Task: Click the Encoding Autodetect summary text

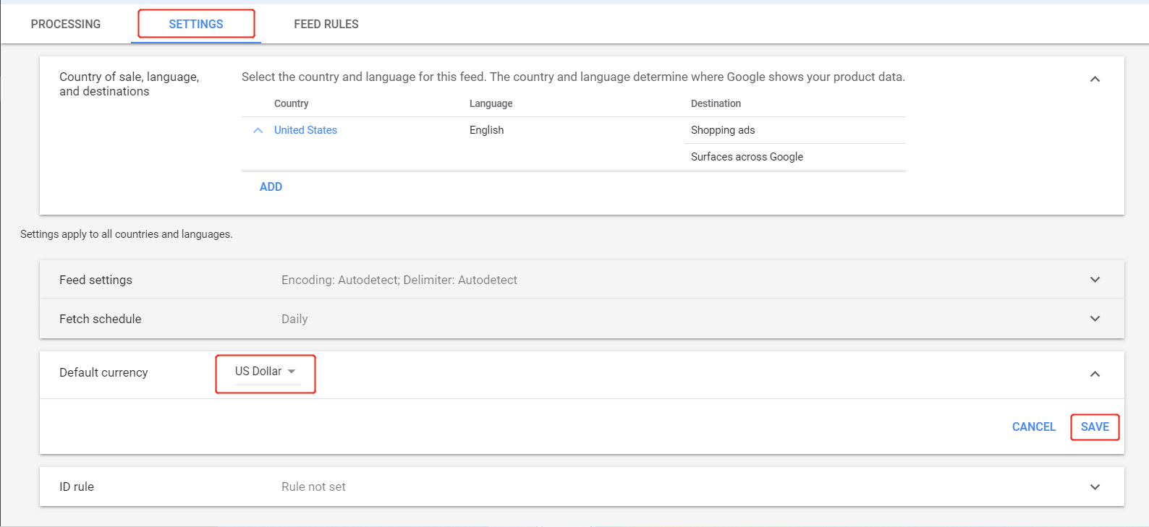Action: (x=399, y=280)
